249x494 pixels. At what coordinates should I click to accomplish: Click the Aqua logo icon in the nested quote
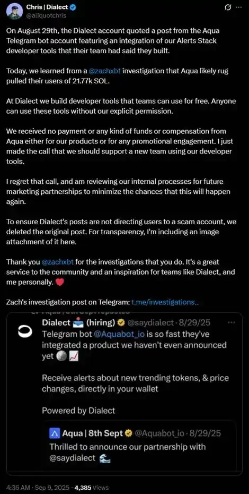pyautogui.click(x=55, y=434)
